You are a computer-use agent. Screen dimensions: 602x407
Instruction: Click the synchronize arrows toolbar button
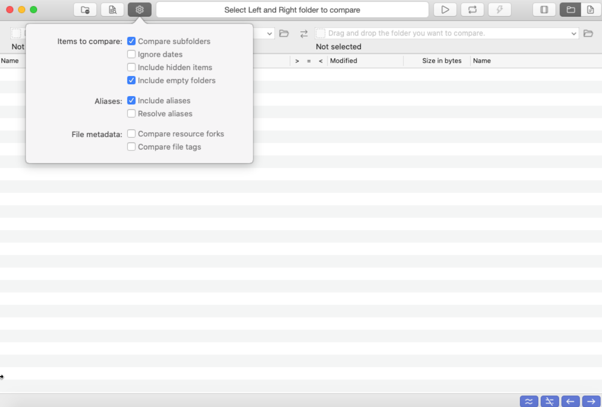click(472, 10)
